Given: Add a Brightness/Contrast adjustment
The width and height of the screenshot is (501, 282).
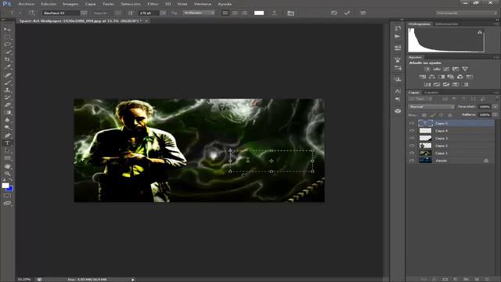Looking at the screenshot, I should [427, 69].
